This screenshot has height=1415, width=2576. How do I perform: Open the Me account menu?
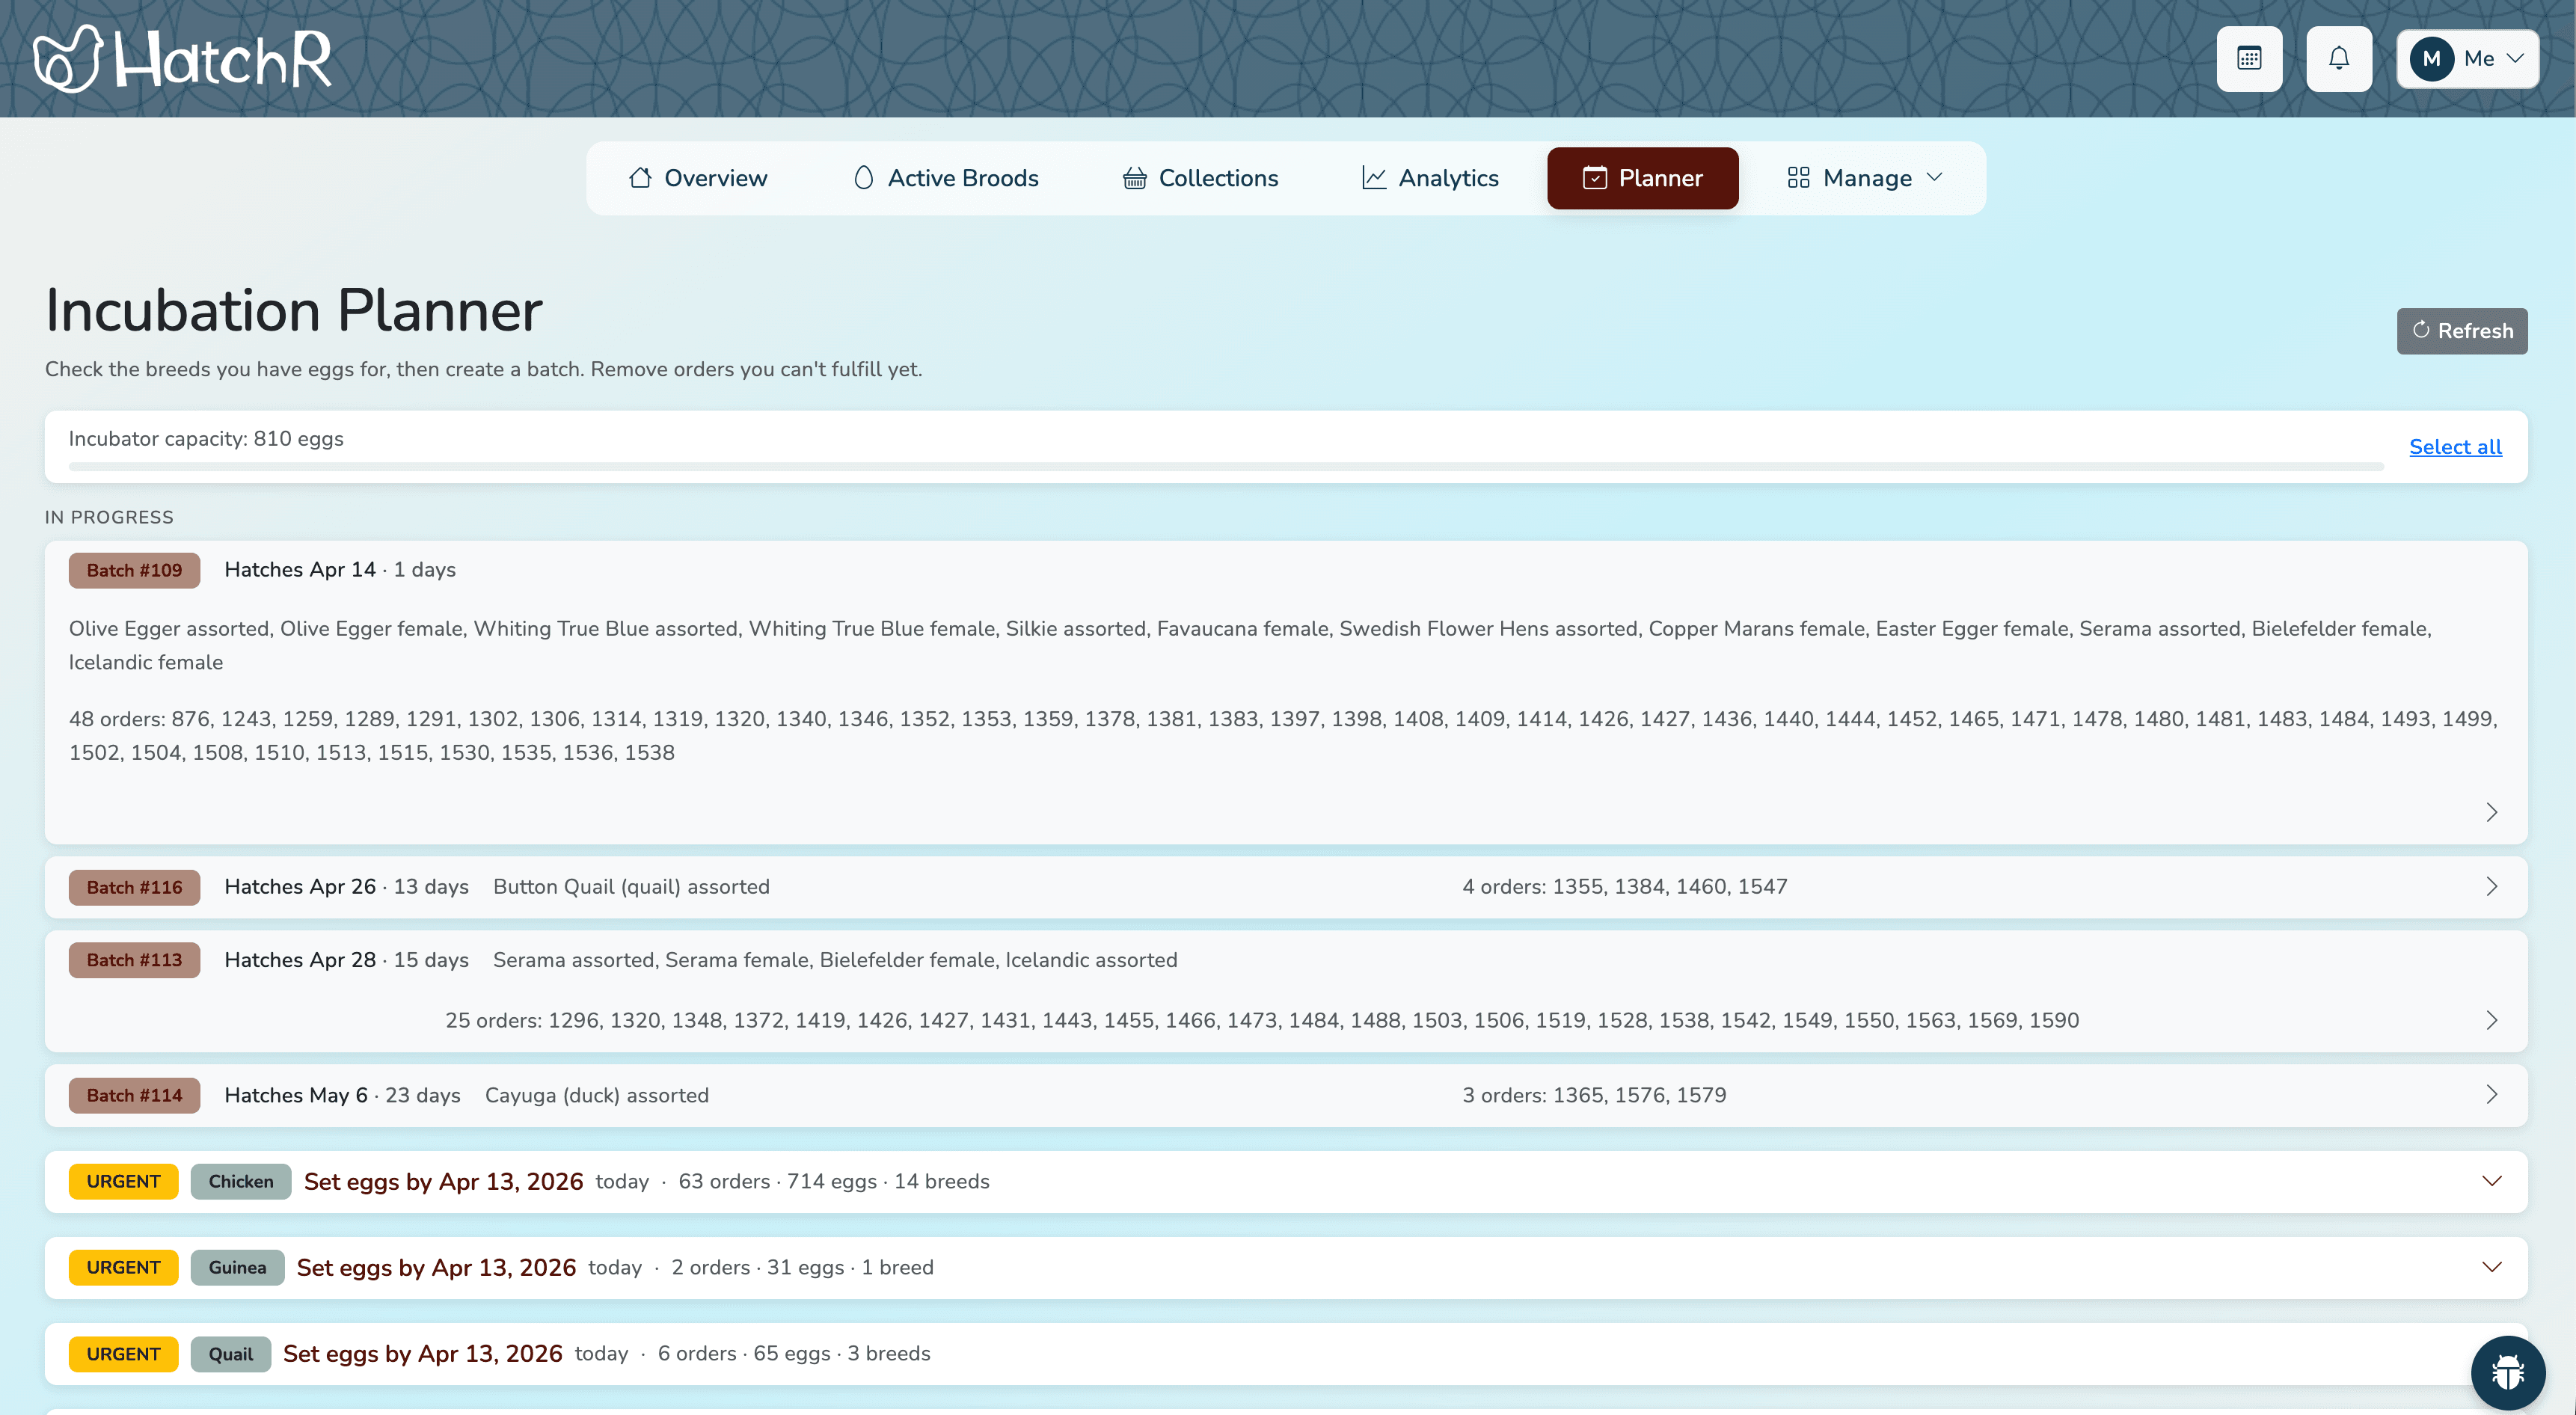pos(2467,58)
